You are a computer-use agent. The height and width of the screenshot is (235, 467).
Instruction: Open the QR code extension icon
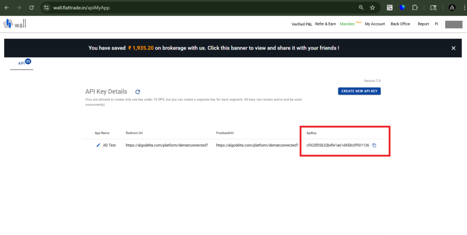pyautogui.click(x=390, y=8)
